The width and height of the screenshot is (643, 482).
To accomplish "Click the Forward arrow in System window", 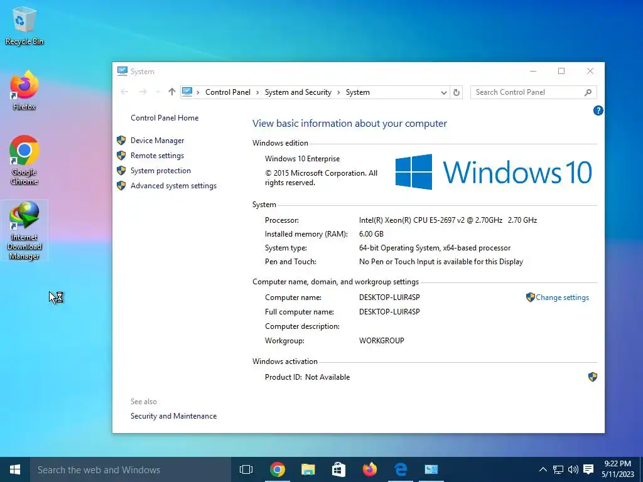I will (143, 92).
